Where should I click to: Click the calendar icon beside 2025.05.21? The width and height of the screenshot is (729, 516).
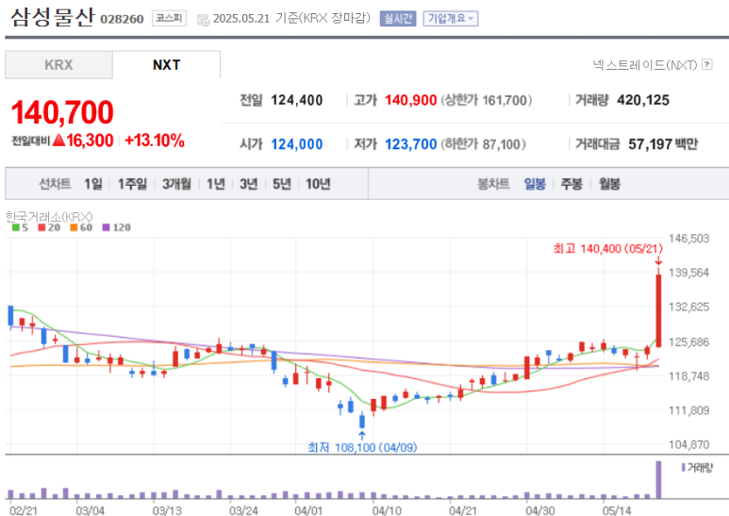pos(203,20)
